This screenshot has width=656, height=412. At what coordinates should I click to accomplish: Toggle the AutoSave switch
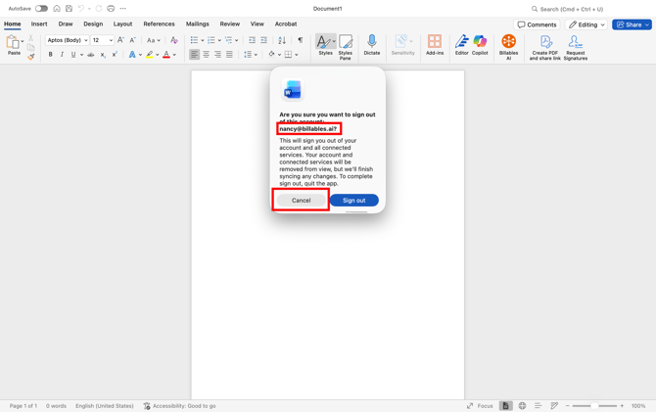tap(41, 9)
